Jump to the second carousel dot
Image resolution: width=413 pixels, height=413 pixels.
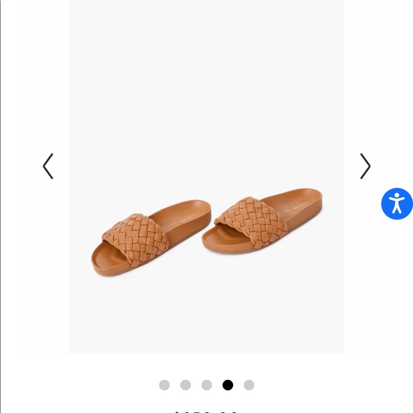click(x=185, y=385)
